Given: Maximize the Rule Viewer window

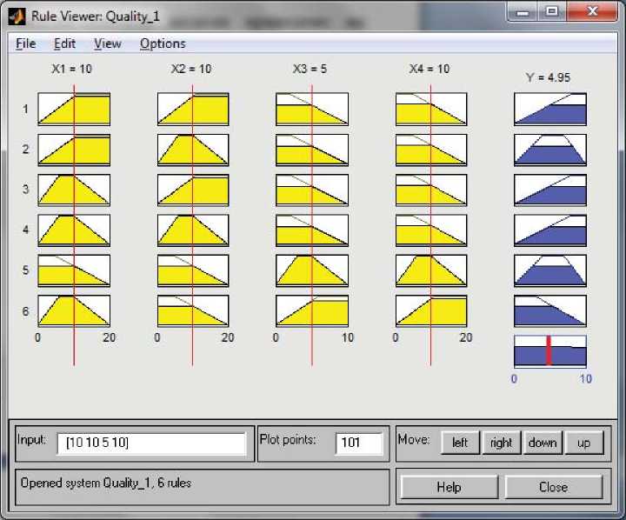Looking at the screenshot, I should (x=552, y=12).
